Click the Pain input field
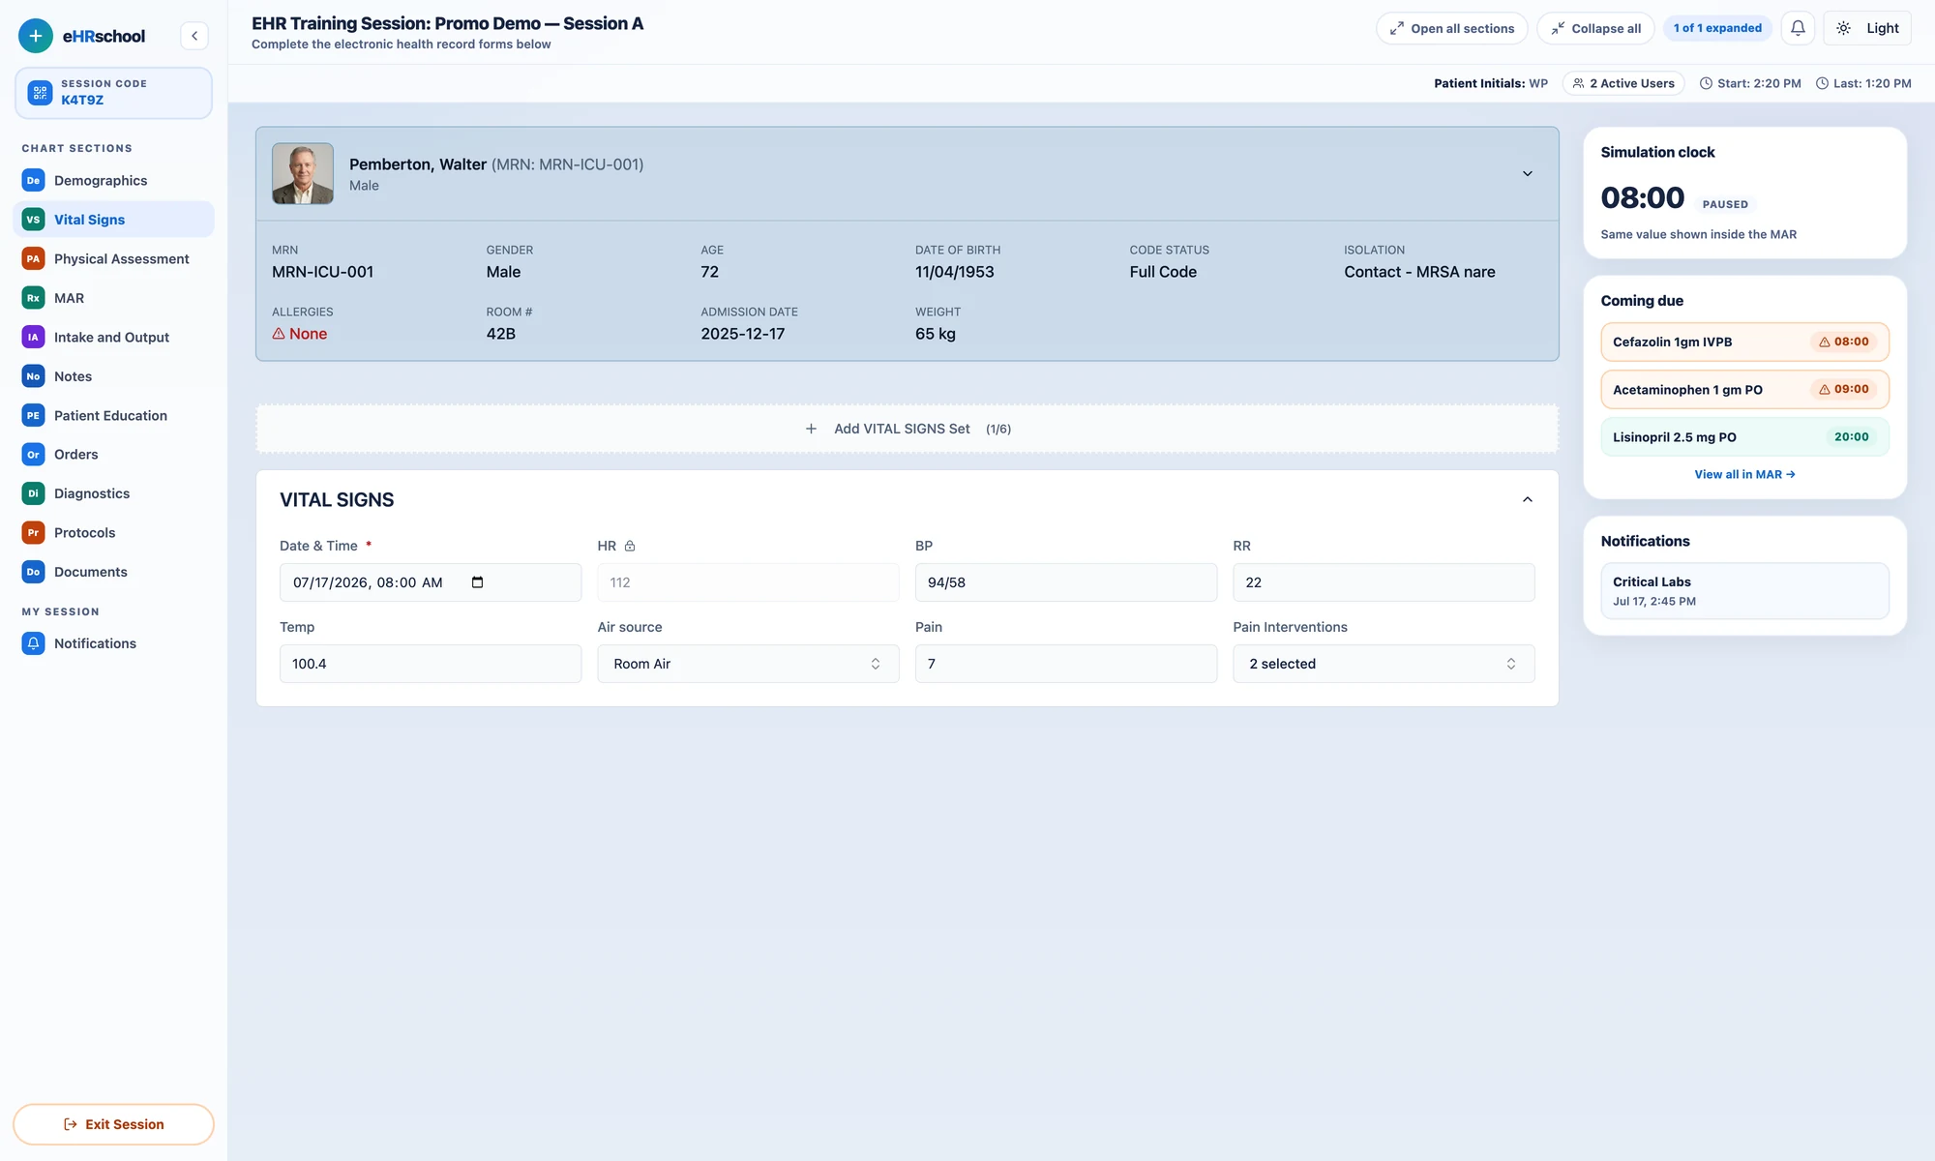The width and height of the screenshot is (1935, 1161). 1066,664
